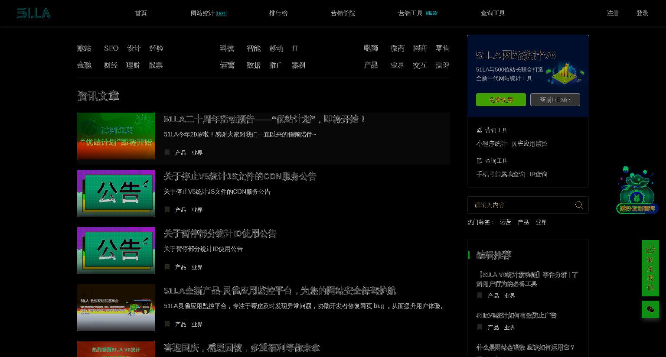Screen dimensions: 666x357
Task: Click bookmark icon under 51laV6统计如何有效防止广告
Action: (x=480, y=327)
